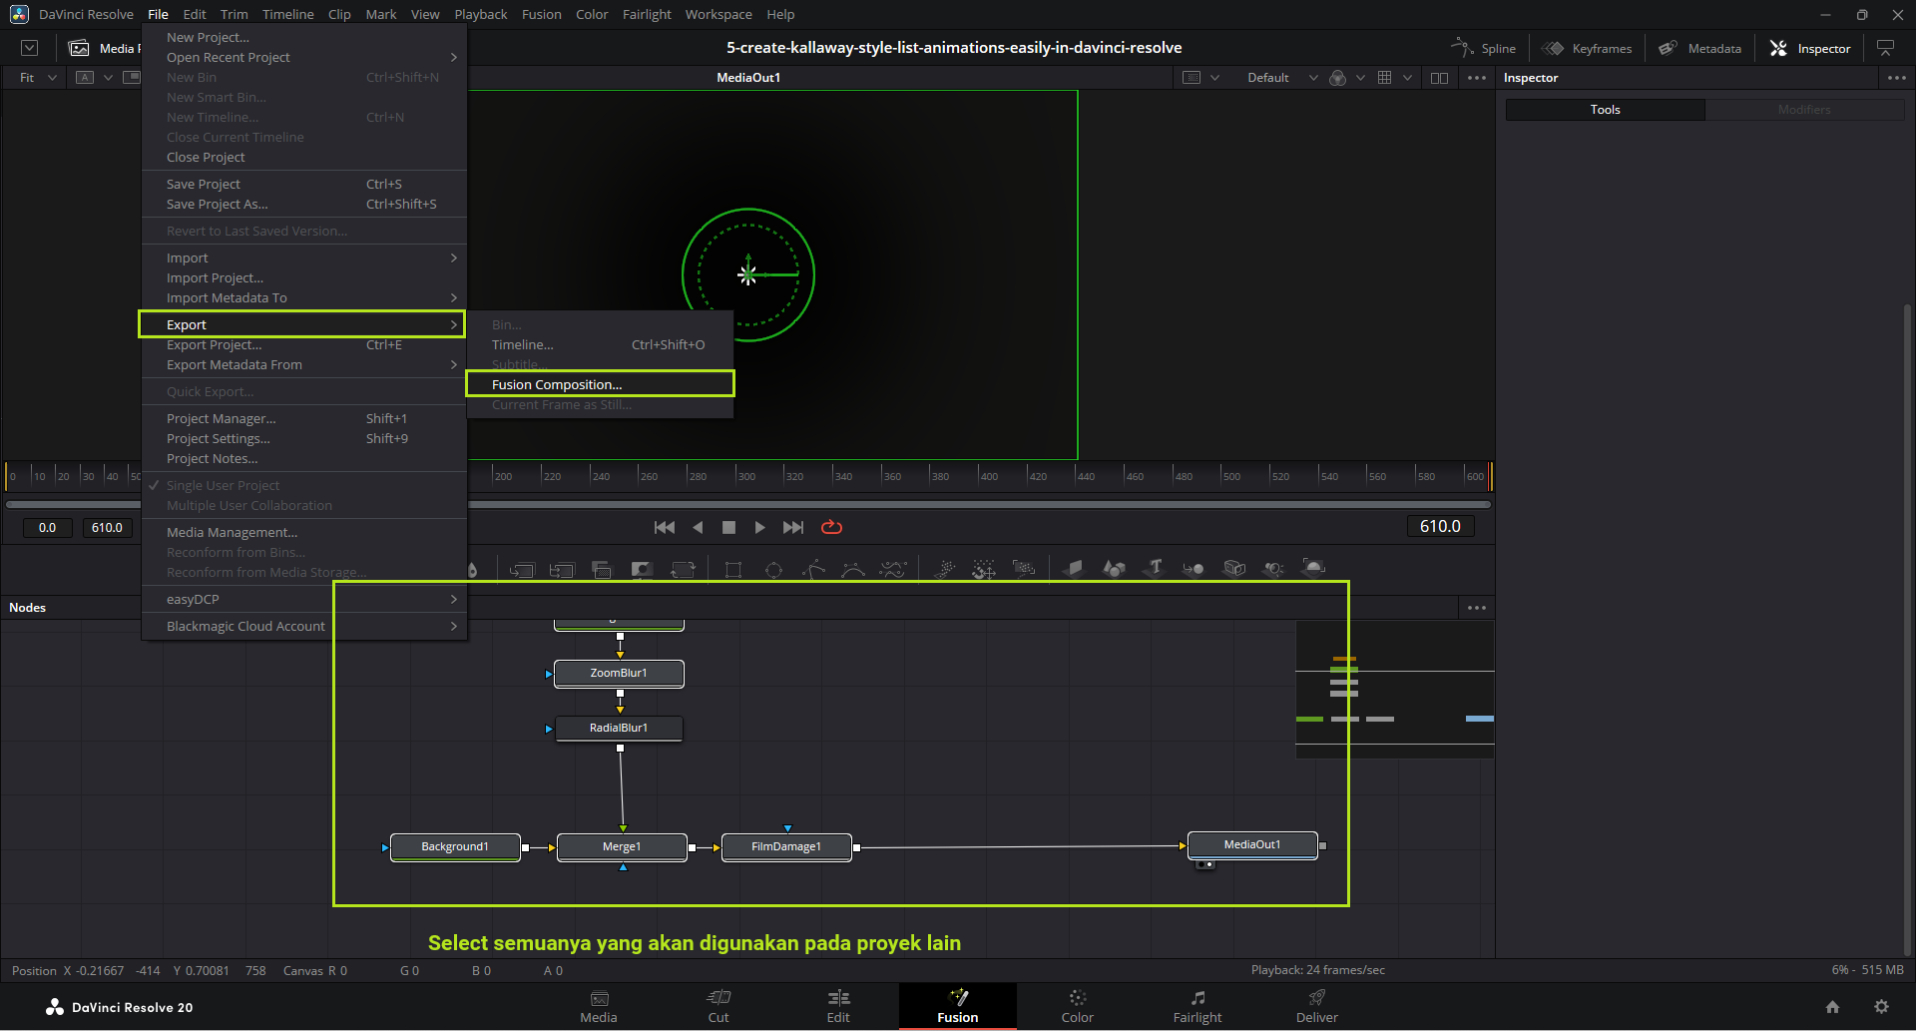Select the Ellipse mask tool icon
The height and width of the screenshot is (1031, 1916).
click(773, 569)
